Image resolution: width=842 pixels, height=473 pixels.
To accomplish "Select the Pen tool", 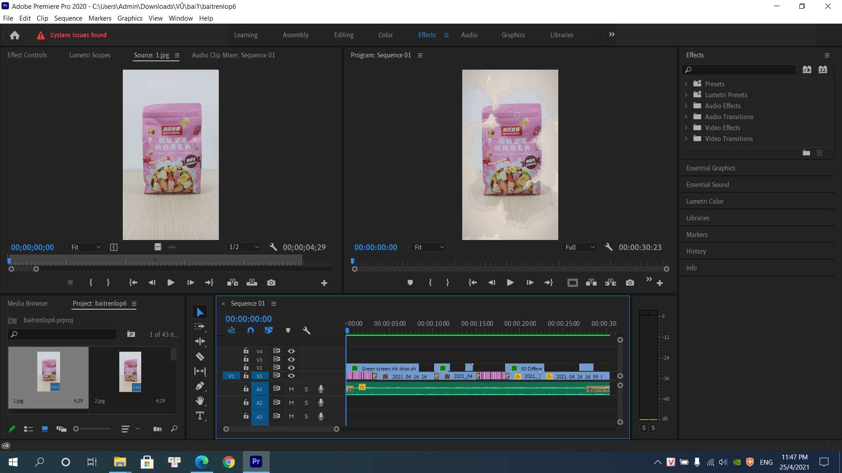I will [200, 386].
